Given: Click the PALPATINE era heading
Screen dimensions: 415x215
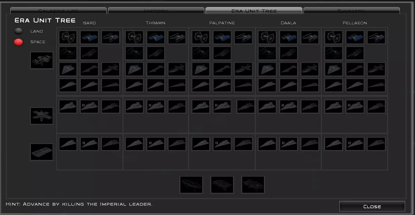Looking at the screenshot, I should 222,23.
